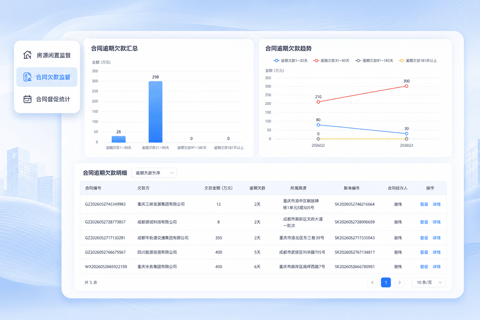Open 合同督促统计 menu item
The width and height of the screenshot is (480, 320).
pos(47,99)
